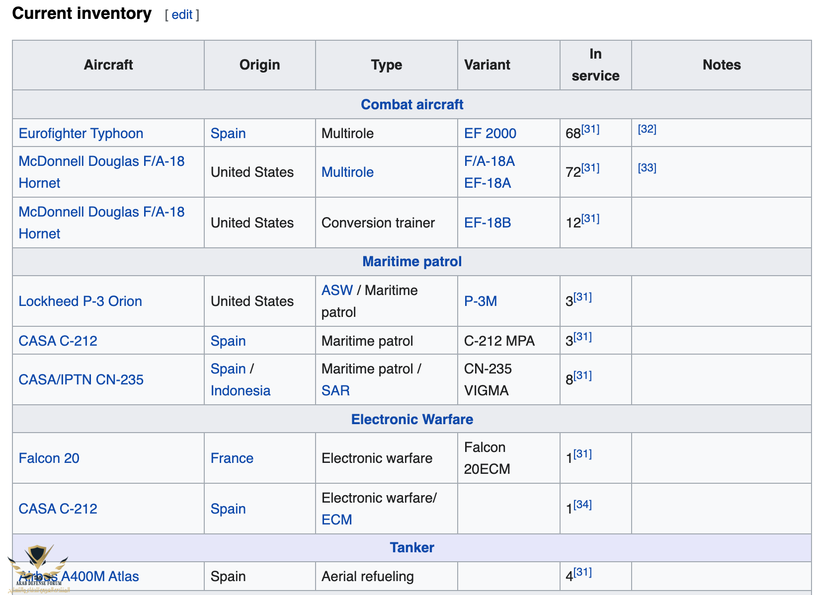Image resolution: width=815 pixels, height=595 pixels.
Task: Click the Arab Defense Forum watermark logo
Action: pos(38,566)
